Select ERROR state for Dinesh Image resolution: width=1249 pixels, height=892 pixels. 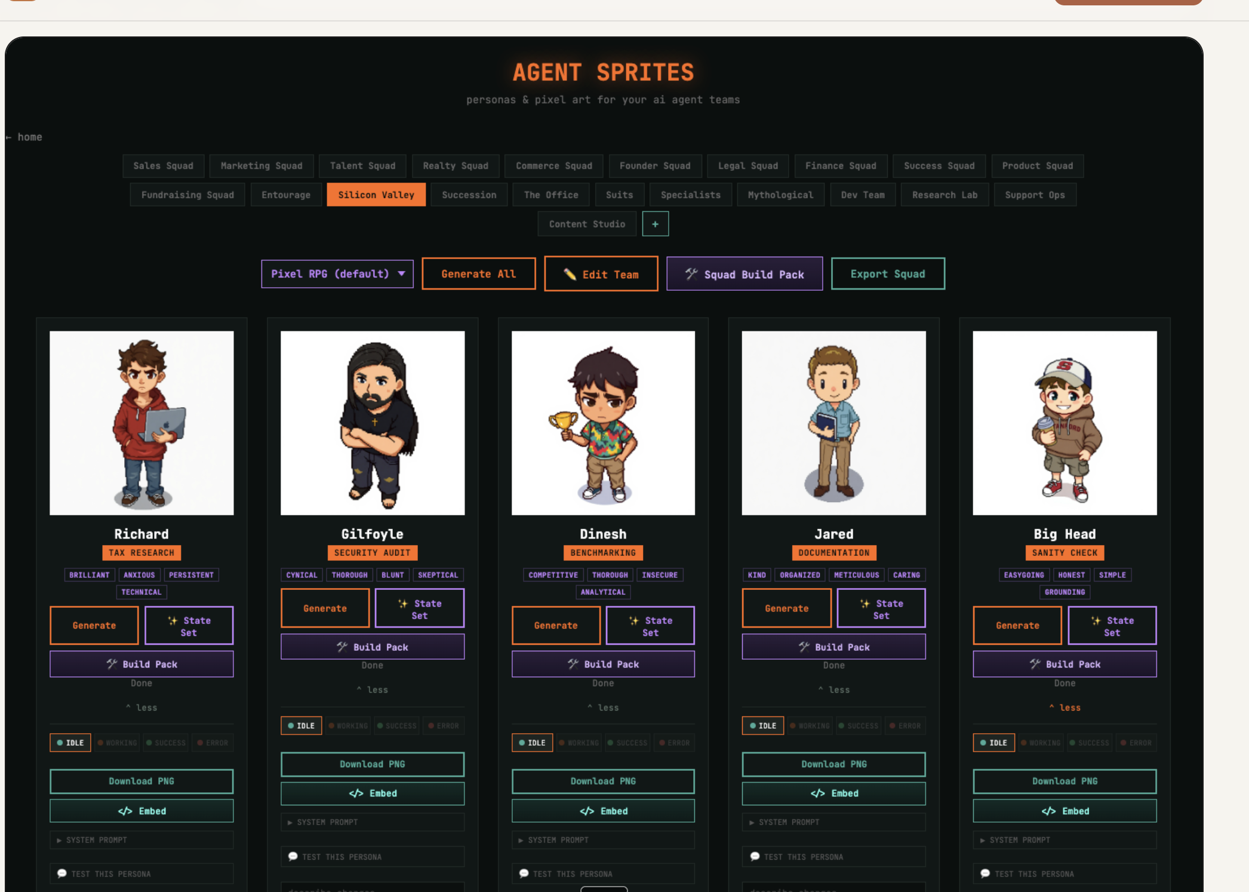tap(674, 743)
